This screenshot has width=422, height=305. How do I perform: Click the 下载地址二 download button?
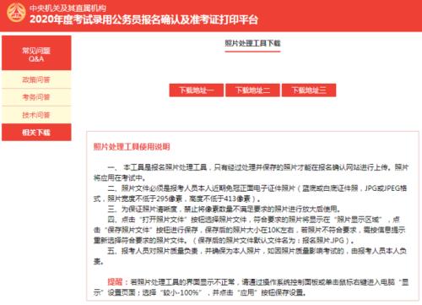coord(252,90)
